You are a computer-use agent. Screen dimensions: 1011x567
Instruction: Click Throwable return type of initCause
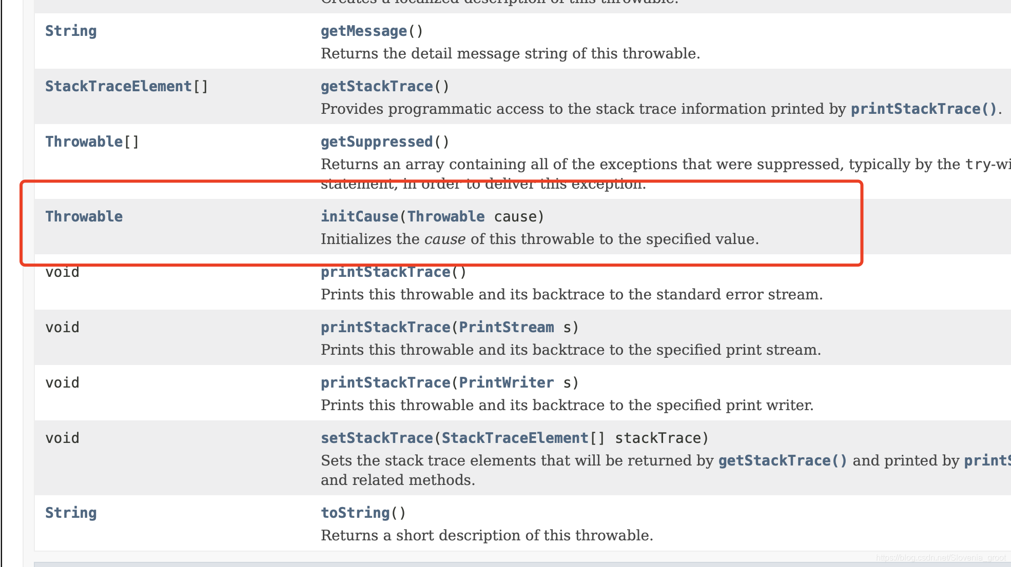coord(84,217)
